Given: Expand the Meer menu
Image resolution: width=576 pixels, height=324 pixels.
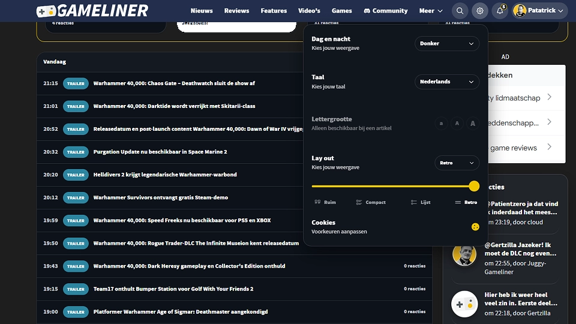Looking at the screenshot, I should click(431, 11).
